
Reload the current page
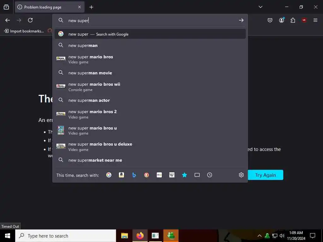tap(30, 20)
